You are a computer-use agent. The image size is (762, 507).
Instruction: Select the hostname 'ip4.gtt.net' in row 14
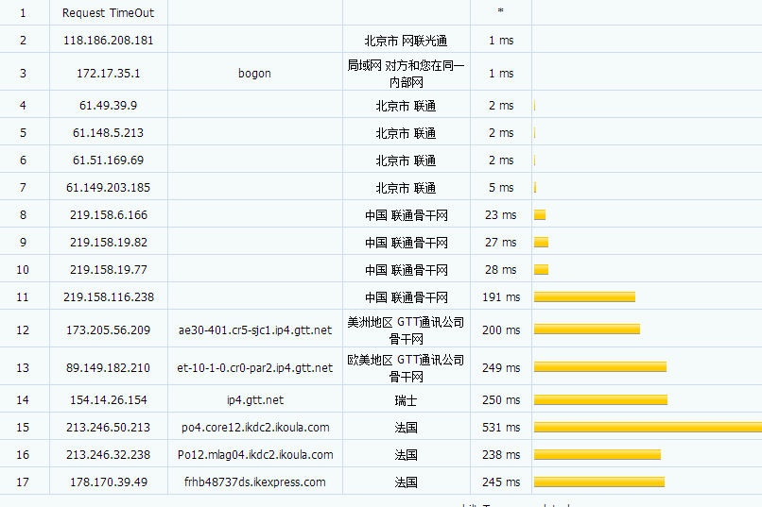click(x=254, y=400)
